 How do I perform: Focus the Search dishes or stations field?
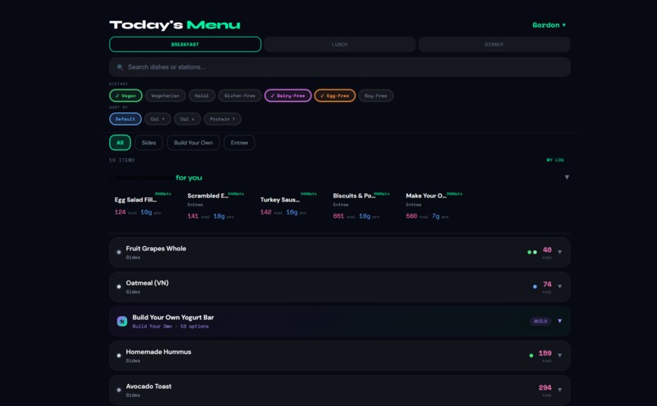tap(339, 67)
